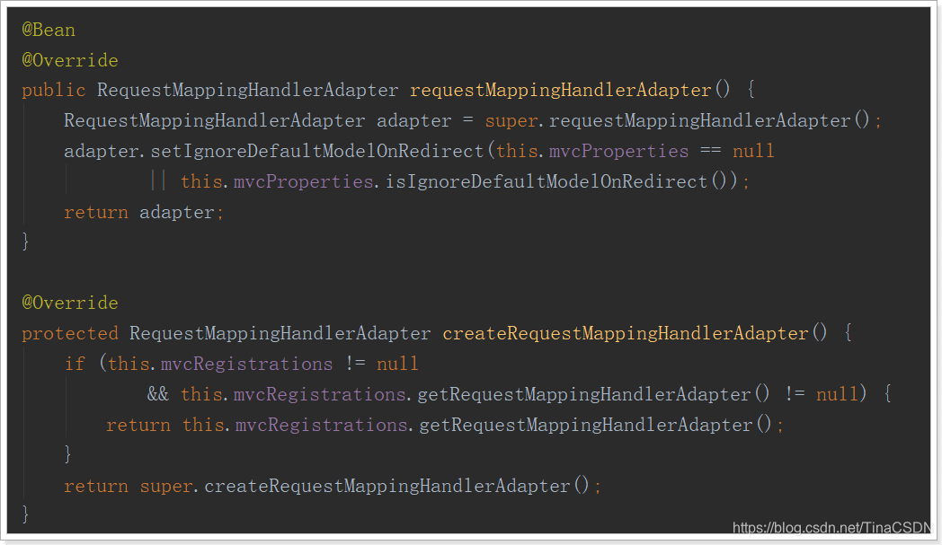The height and width of the screenshot is (545, 942).
Task: Click getRequestMappingHandlerAdapter() on the return this line
Action: click(595, 425)
